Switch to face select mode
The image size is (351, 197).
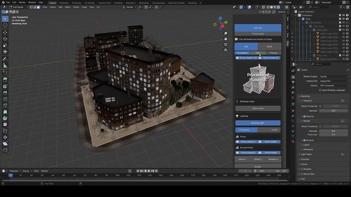(x=38, y=7)
